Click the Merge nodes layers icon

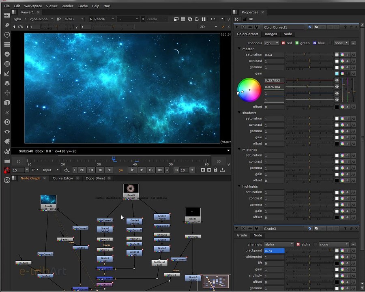[x=7, y=83]
